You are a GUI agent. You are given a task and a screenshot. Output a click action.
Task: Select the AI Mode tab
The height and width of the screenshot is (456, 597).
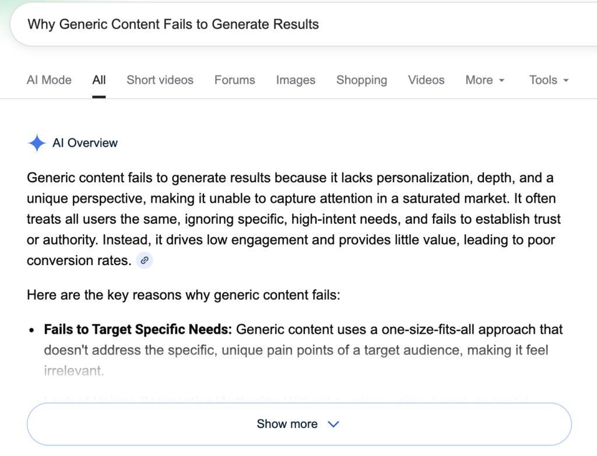click(49, 80)
